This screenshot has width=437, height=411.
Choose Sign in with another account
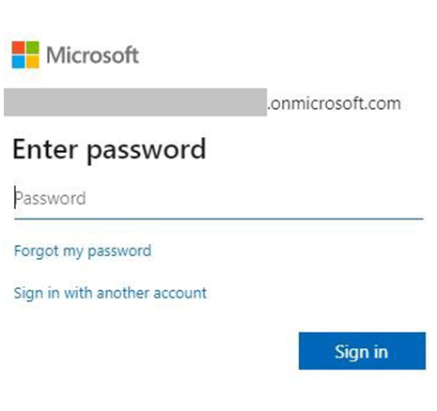pos(110,294)
